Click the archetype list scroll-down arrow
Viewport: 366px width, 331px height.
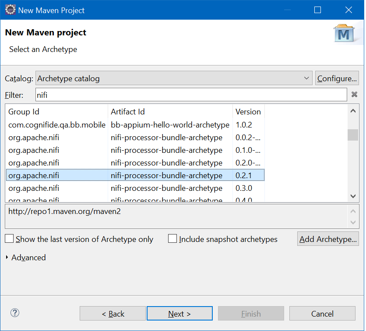click(x=353, y=197)
